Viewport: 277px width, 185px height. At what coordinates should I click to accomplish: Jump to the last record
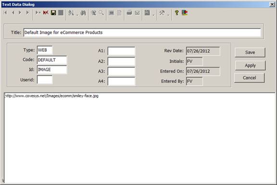pos(28,12)
